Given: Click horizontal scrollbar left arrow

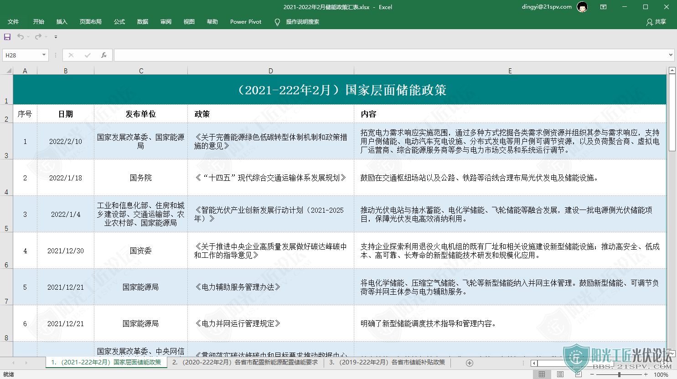Looking at the screenshot, I should (534, 363).
